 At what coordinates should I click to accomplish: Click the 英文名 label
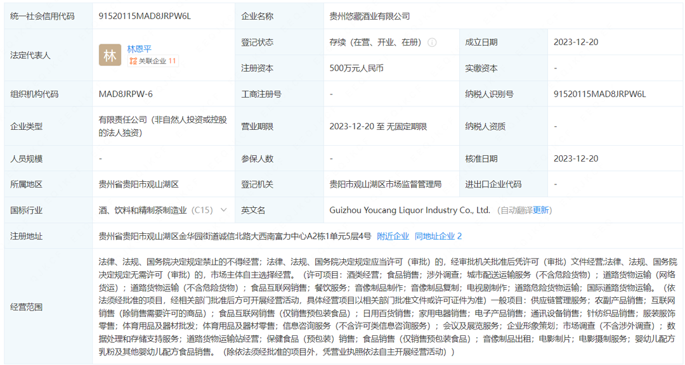253,210
